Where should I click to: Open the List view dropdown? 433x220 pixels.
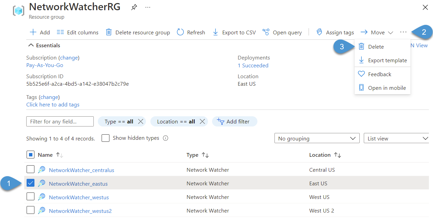point(396,138)
